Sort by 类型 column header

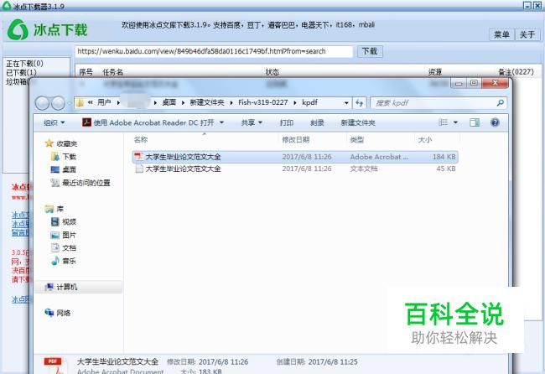click(x=357, y=139)
